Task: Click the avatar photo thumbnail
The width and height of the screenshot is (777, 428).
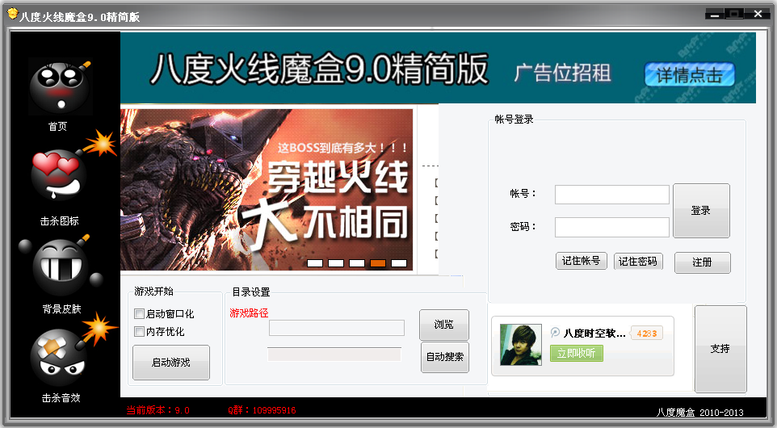Action: [520, 345]
